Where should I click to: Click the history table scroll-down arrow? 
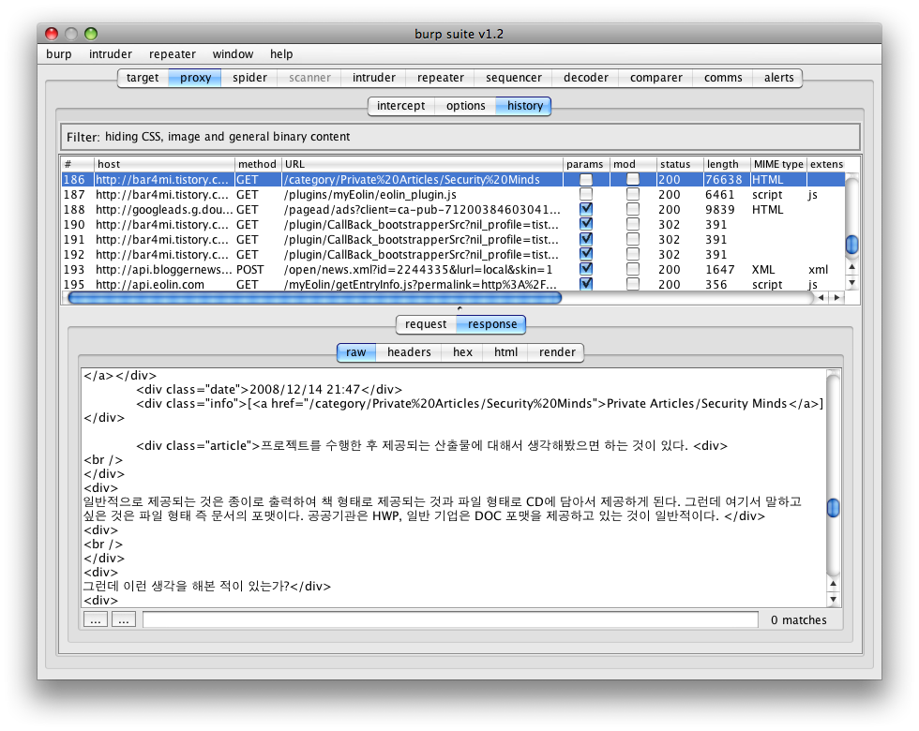pos(852,282)
